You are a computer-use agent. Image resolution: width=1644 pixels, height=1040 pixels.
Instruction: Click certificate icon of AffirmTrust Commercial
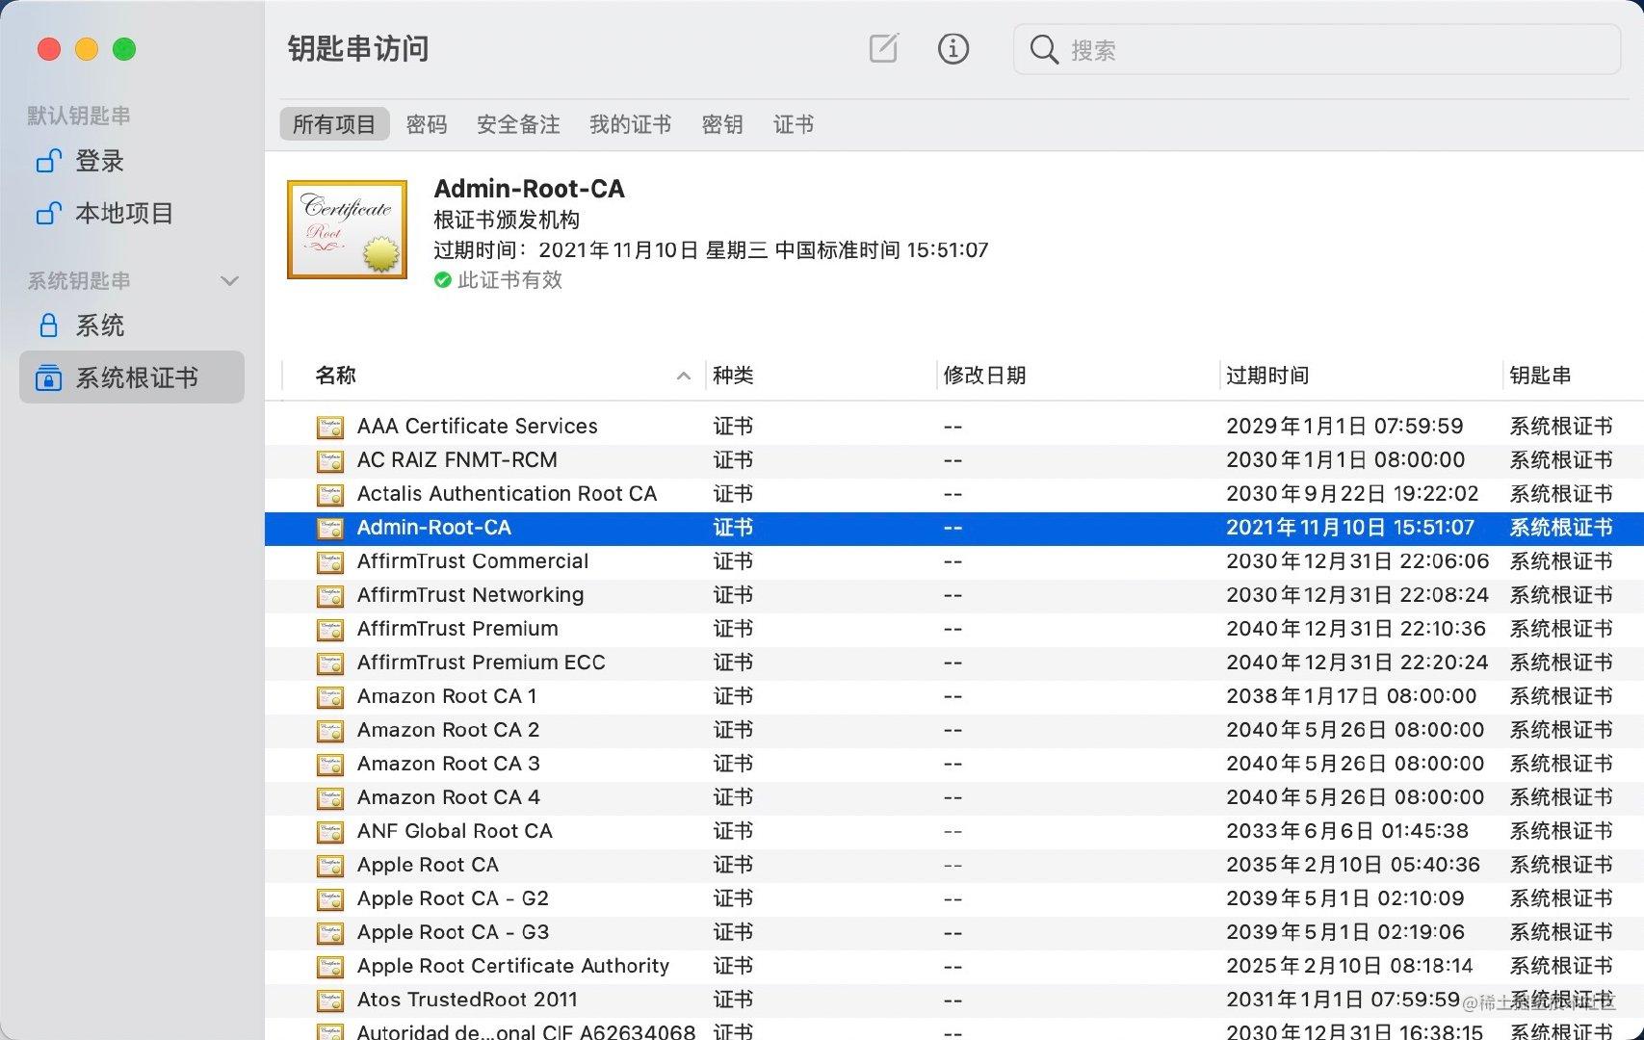click(x=330, y=561)
